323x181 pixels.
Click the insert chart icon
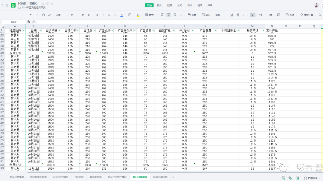[x=270, y=15]
